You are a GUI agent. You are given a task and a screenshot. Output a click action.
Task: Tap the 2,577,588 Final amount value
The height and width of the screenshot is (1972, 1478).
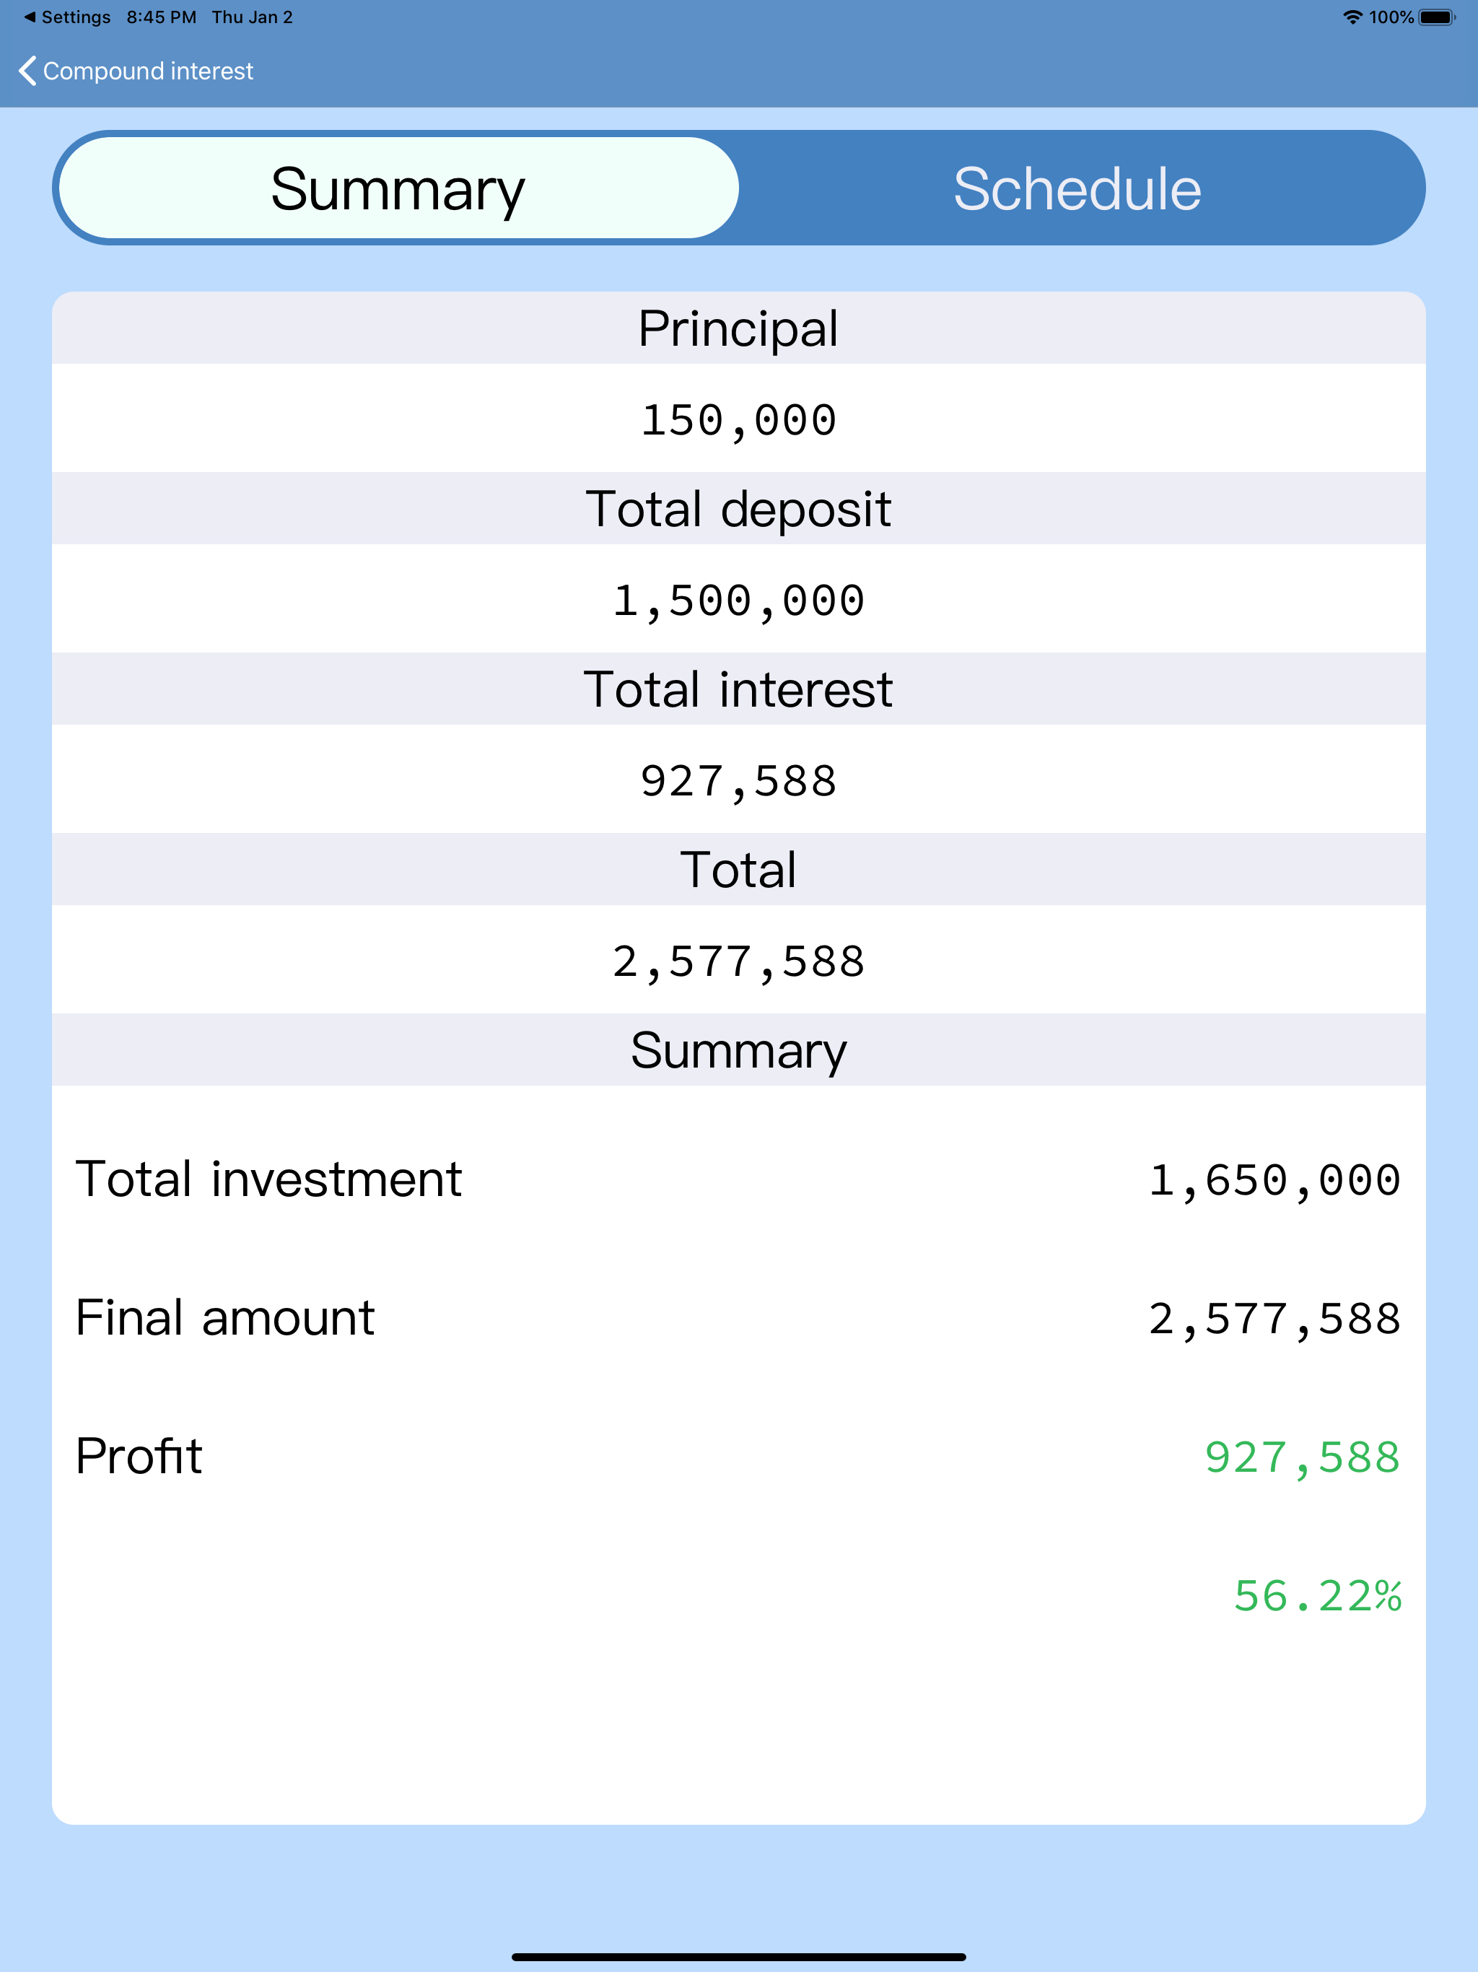pos(1274,1319)
